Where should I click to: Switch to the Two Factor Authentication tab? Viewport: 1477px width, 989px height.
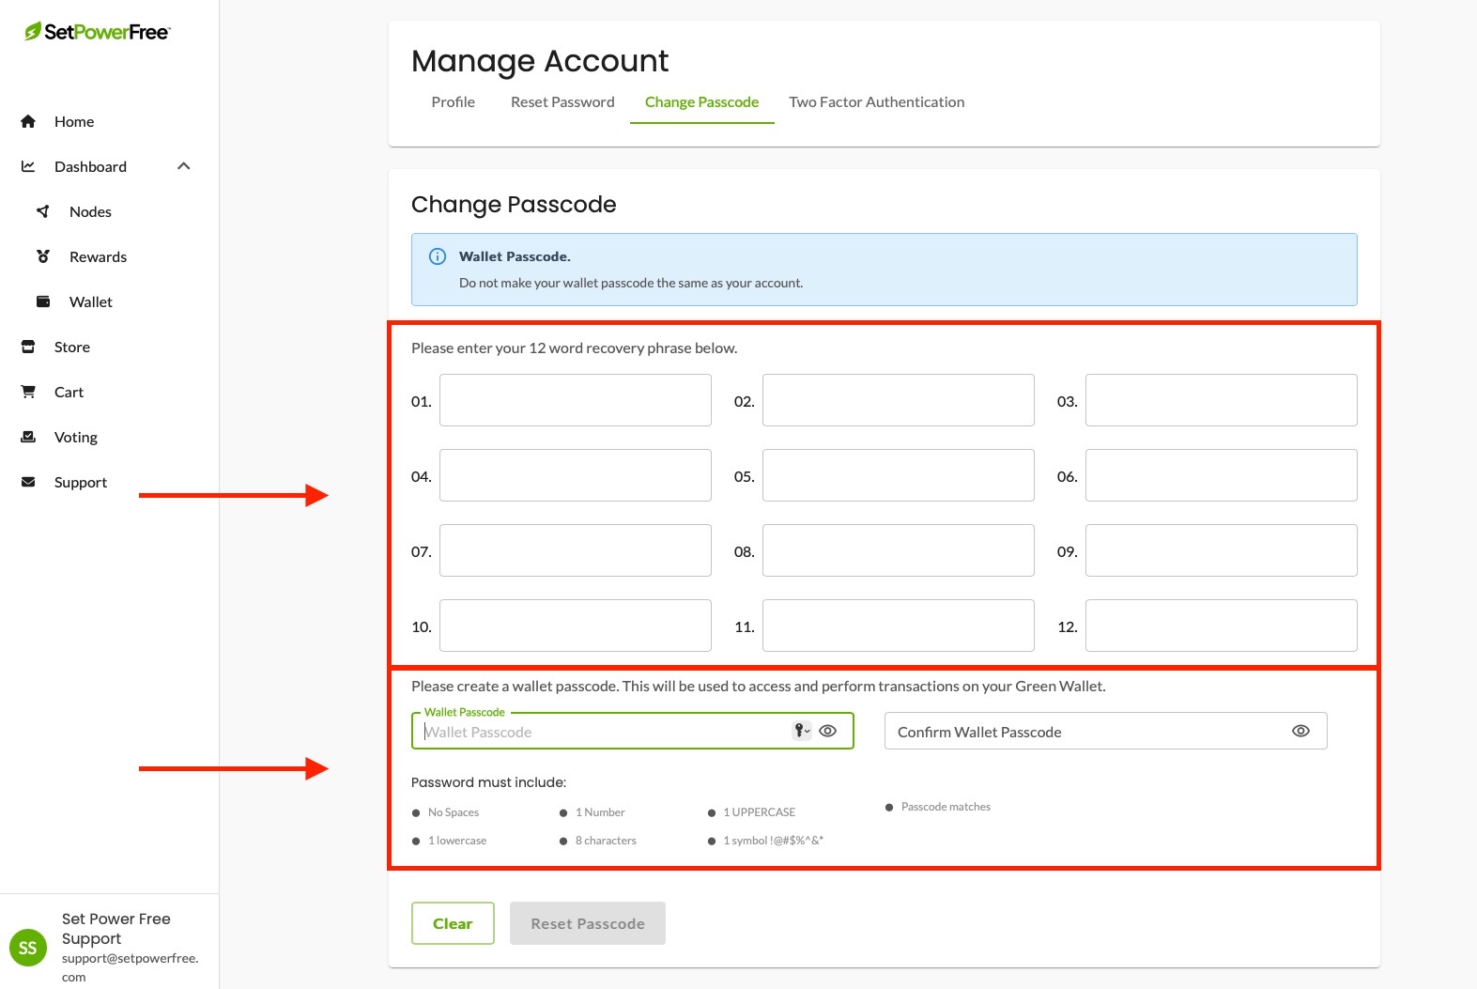pos(877,101)
